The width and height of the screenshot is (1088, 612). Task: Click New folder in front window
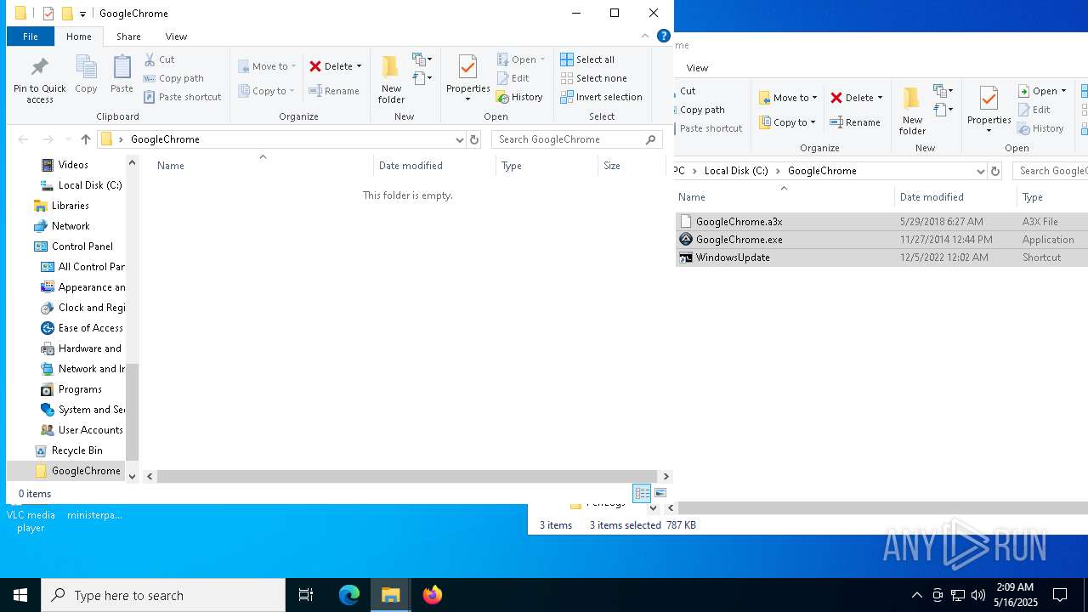click(x=391, y=80)
